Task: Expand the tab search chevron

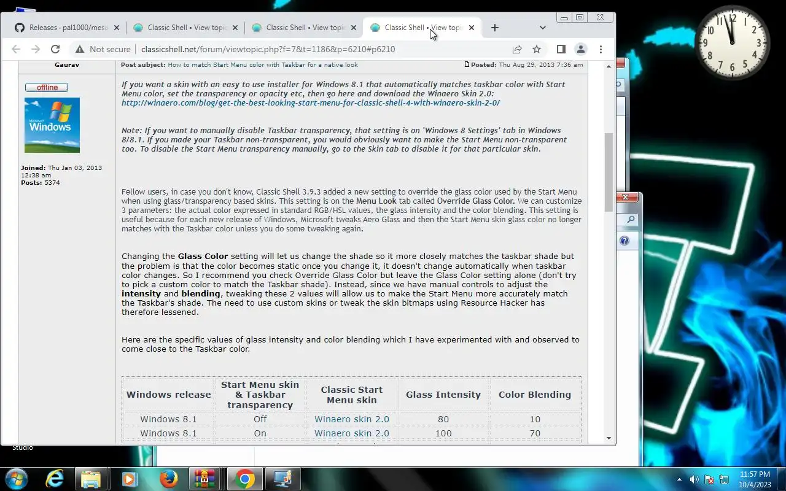Action: tap(543, 28)
